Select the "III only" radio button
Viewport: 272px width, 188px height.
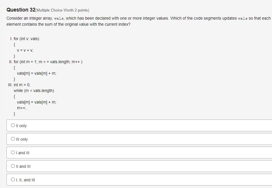pyautogui.click(x=13, y=139)
